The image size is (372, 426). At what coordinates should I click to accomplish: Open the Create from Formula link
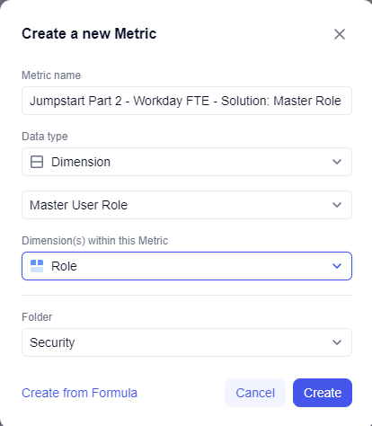79,393
